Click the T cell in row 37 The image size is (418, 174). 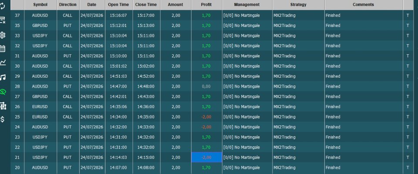pyautogui.click(x=408, y=16)
